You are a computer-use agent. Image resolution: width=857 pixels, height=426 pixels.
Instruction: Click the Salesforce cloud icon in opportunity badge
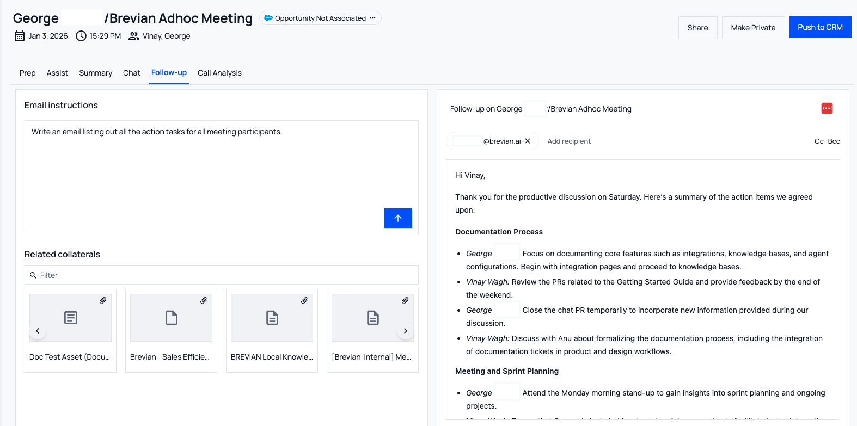[x=268, y=18]
